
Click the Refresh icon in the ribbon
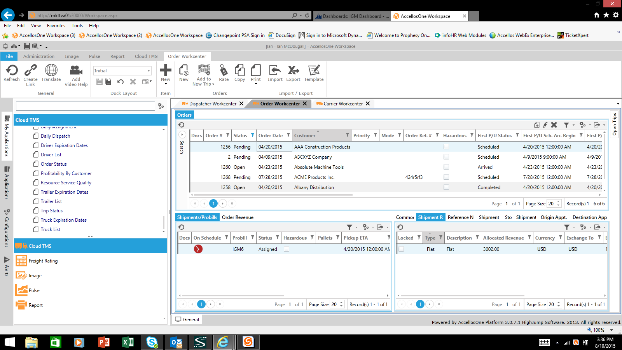(12, 71)
